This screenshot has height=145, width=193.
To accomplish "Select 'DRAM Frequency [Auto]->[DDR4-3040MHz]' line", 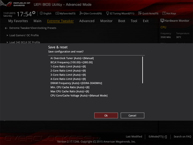I will pos(76,83).
